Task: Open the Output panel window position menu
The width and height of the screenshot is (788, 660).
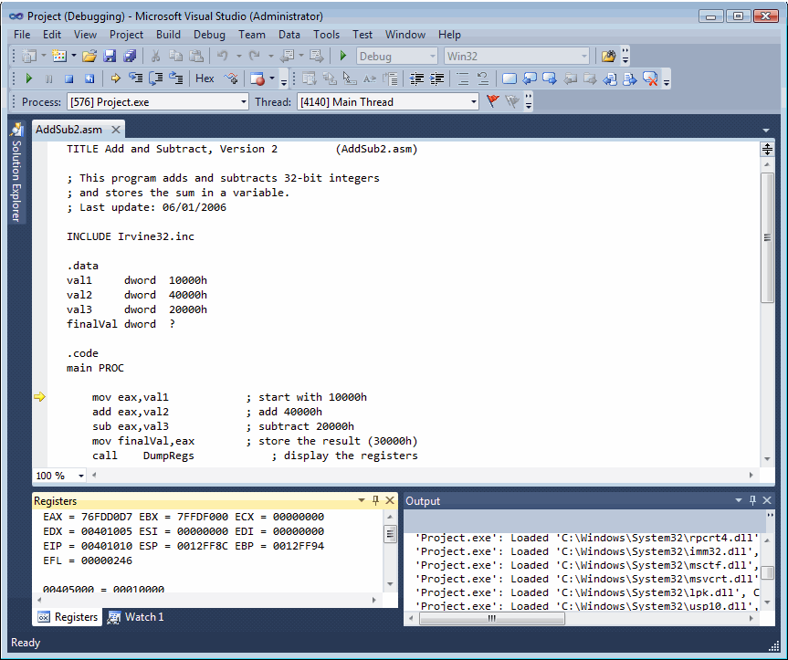Action: 739,500
